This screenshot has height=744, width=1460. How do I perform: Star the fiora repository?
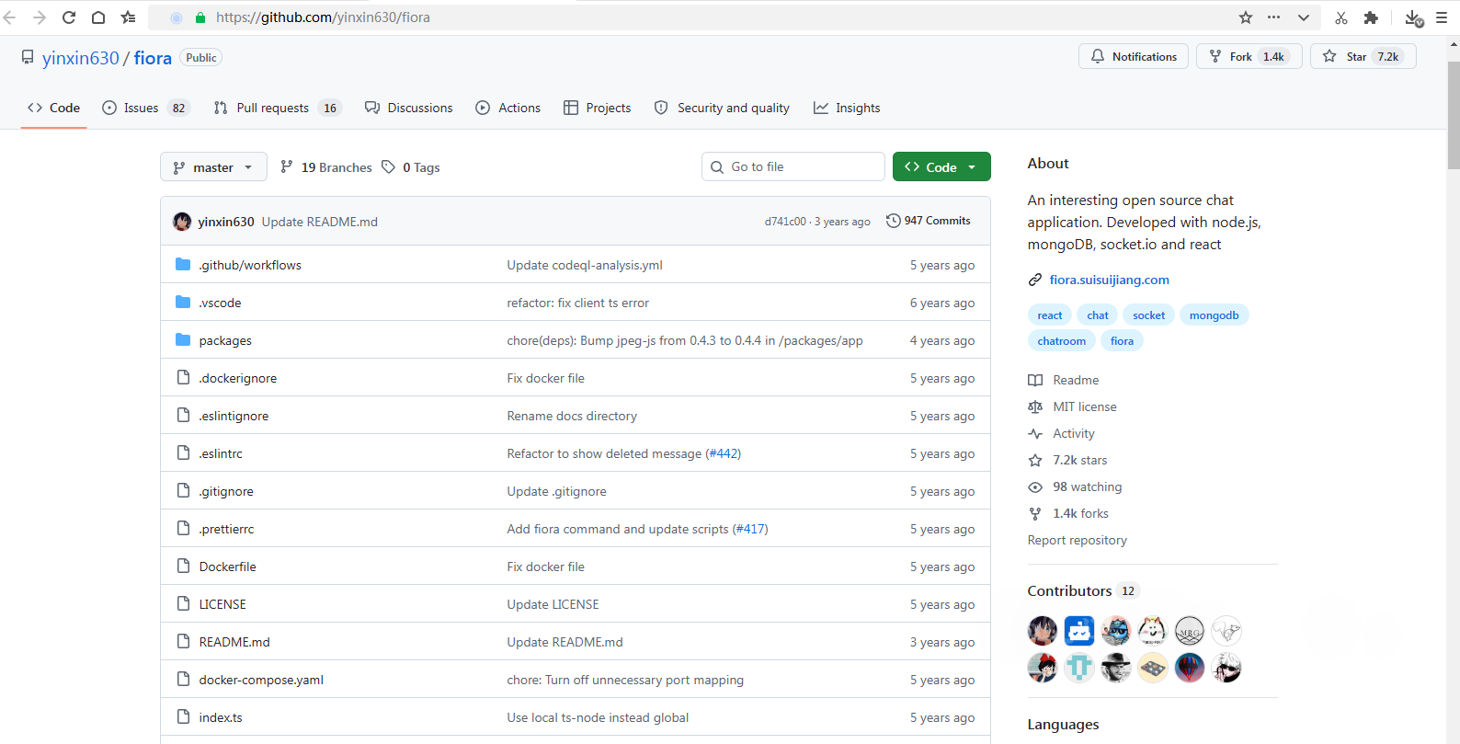pos(1363,57)
